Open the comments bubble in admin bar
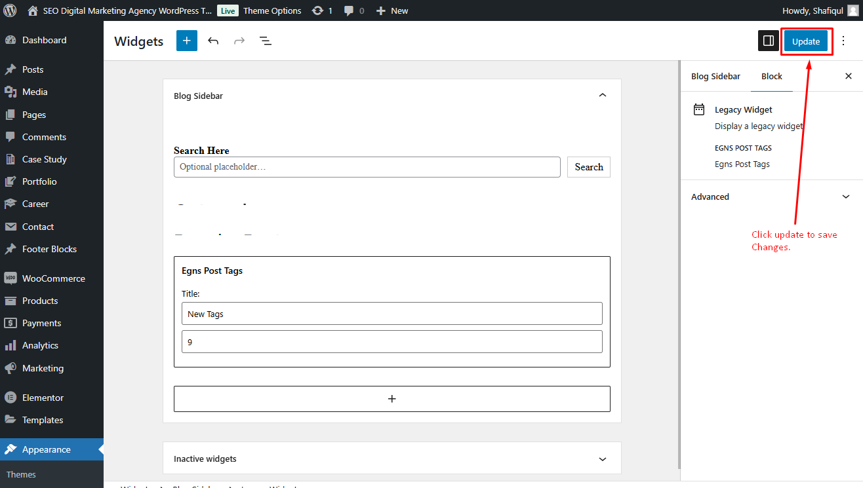Image resolution: width=863 pixels, height=488 pixels. point(354,10)
